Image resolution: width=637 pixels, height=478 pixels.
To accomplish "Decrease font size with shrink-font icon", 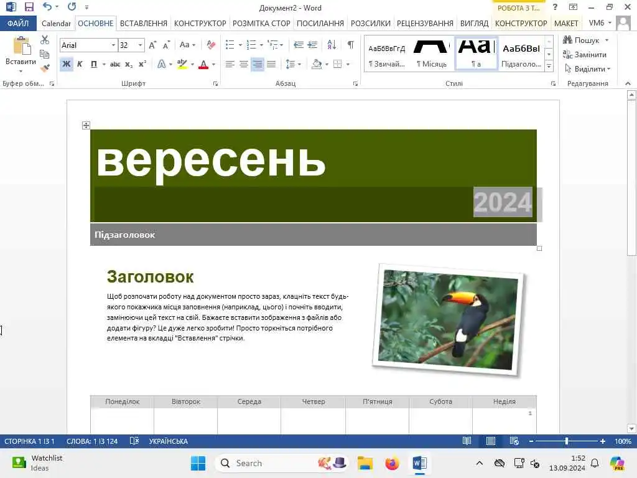I will pyautogui.click(x=166, y=45).
